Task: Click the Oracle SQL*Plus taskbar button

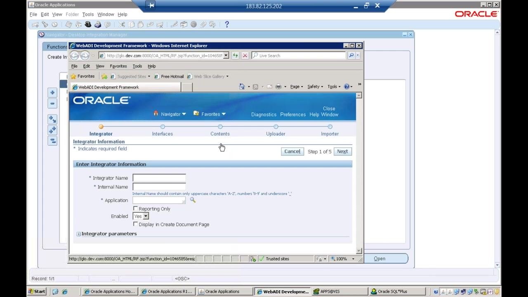Action: pos(396,291)
